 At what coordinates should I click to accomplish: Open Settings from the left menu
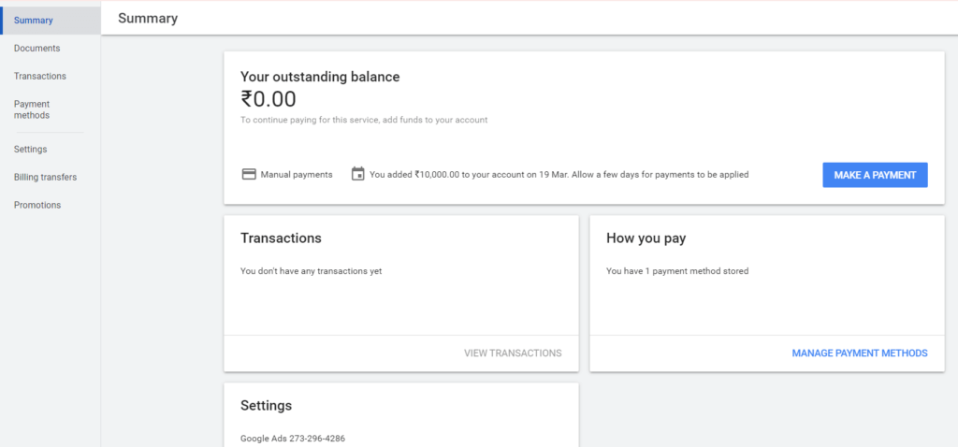31,149
